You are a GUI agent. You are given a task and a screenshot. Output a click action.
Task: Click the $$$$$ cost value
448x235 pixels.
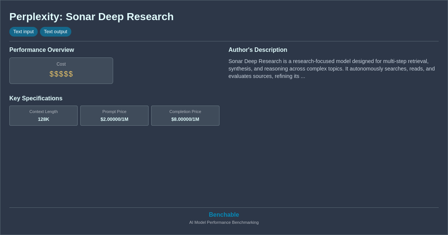(x=61, y=74)
